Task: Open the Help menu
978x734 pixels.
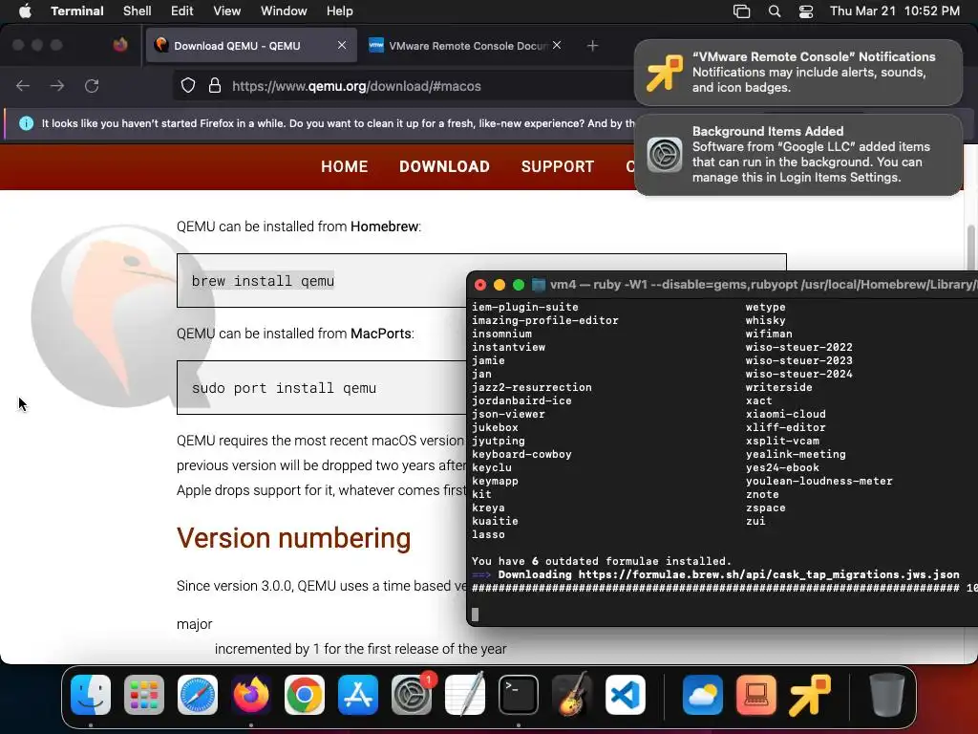Action: (x=340, y=11)
